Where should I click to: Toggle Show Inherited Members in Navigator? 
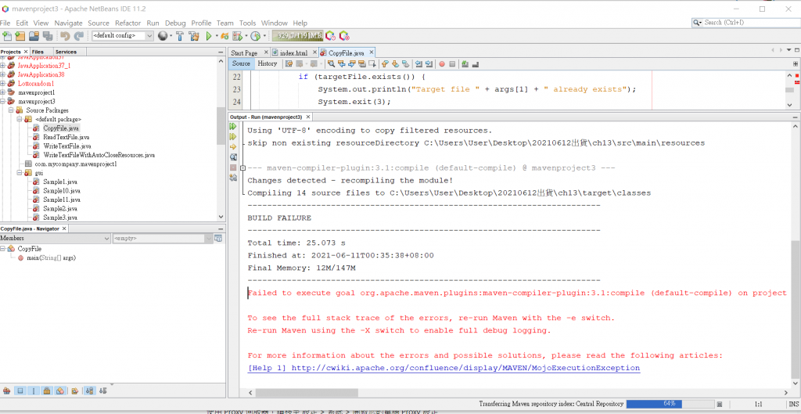coord(6,391)
